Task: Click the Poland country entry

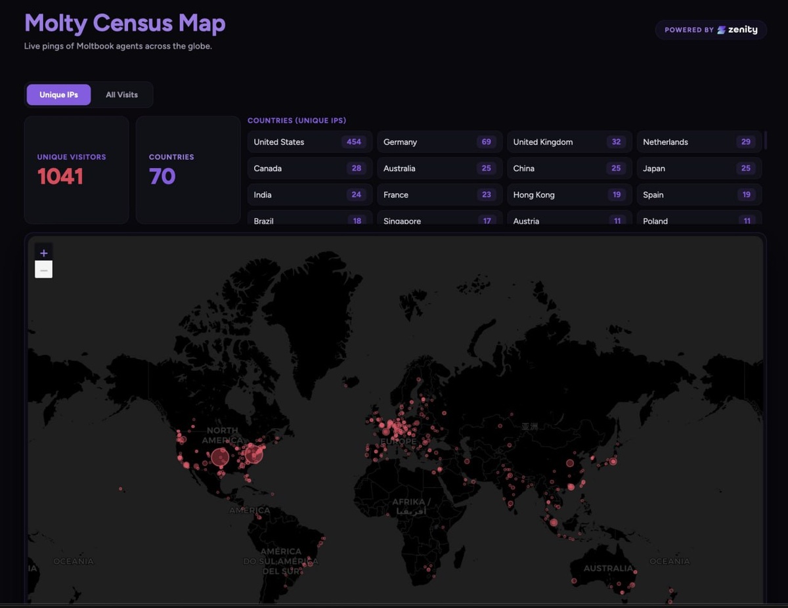Action: click(699, 218)
